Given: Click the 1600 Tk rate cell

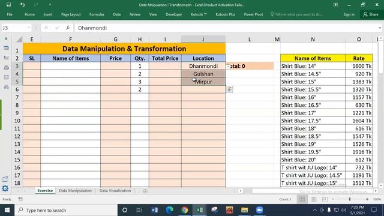Looking at the screenshot, I should 359,66.
